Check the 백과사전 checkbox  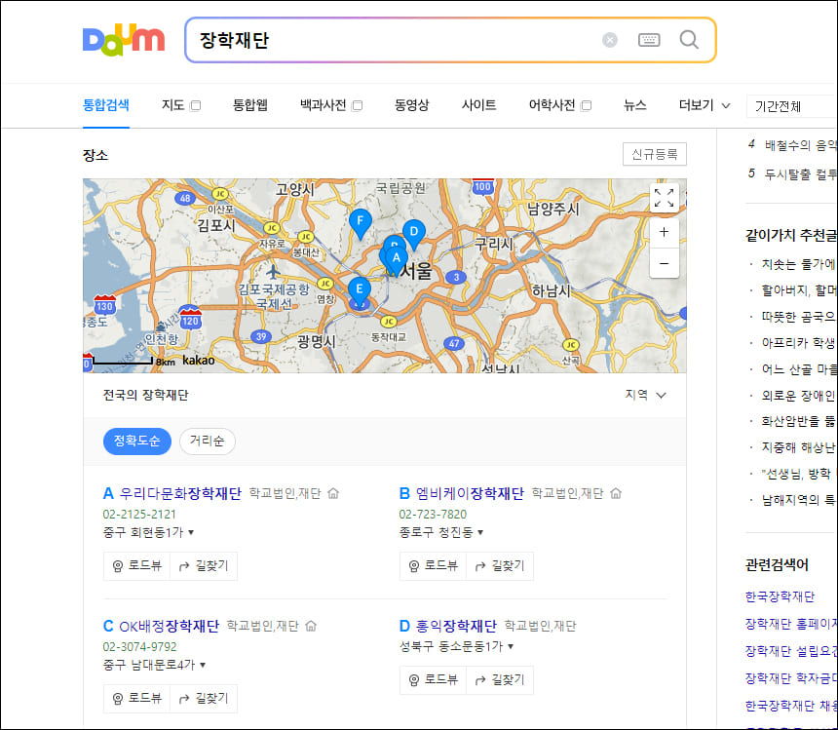point(359,105)
